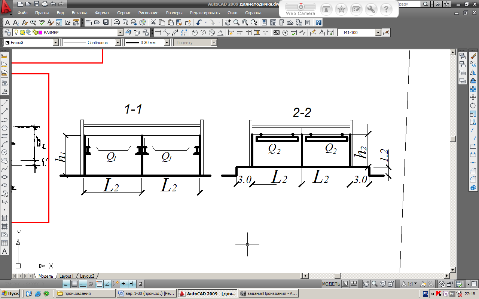Select the Radius dimension tool
The height and width of the screenshot is (299, 479).
(195, 33)
